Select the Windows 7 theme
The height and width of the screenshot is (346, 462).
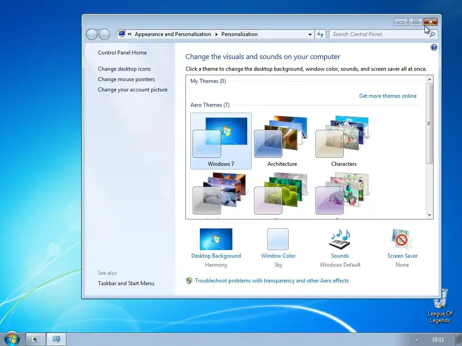point(221,141)
